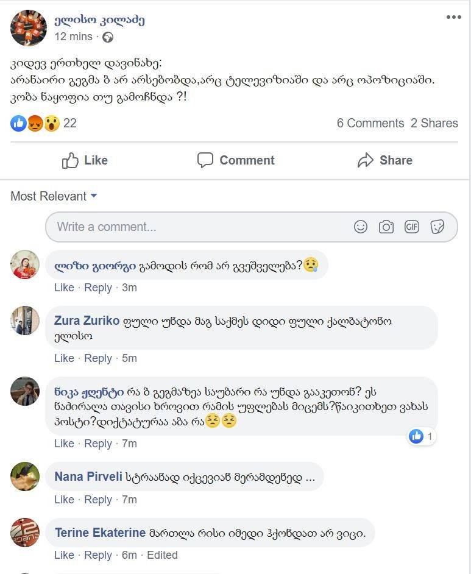Expand the Most Relevant sort dropdown
Screen dimensions: 471x574
click(x=54, y=196)
